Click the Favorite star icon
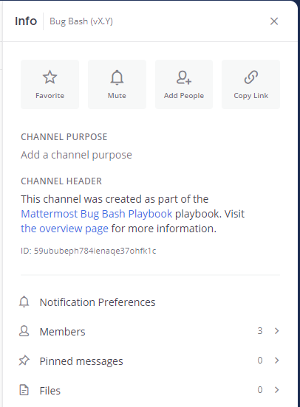300x407 pixels. (x=50, y=77)
